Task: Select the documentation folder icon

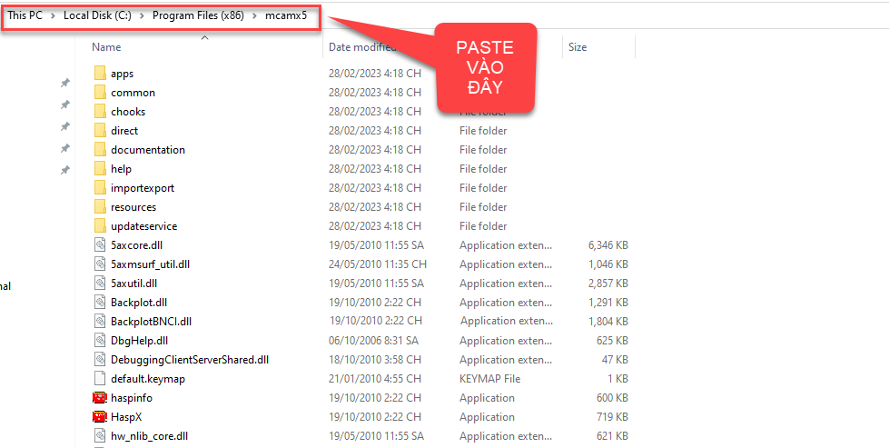Action: click(x=101, y=150)
